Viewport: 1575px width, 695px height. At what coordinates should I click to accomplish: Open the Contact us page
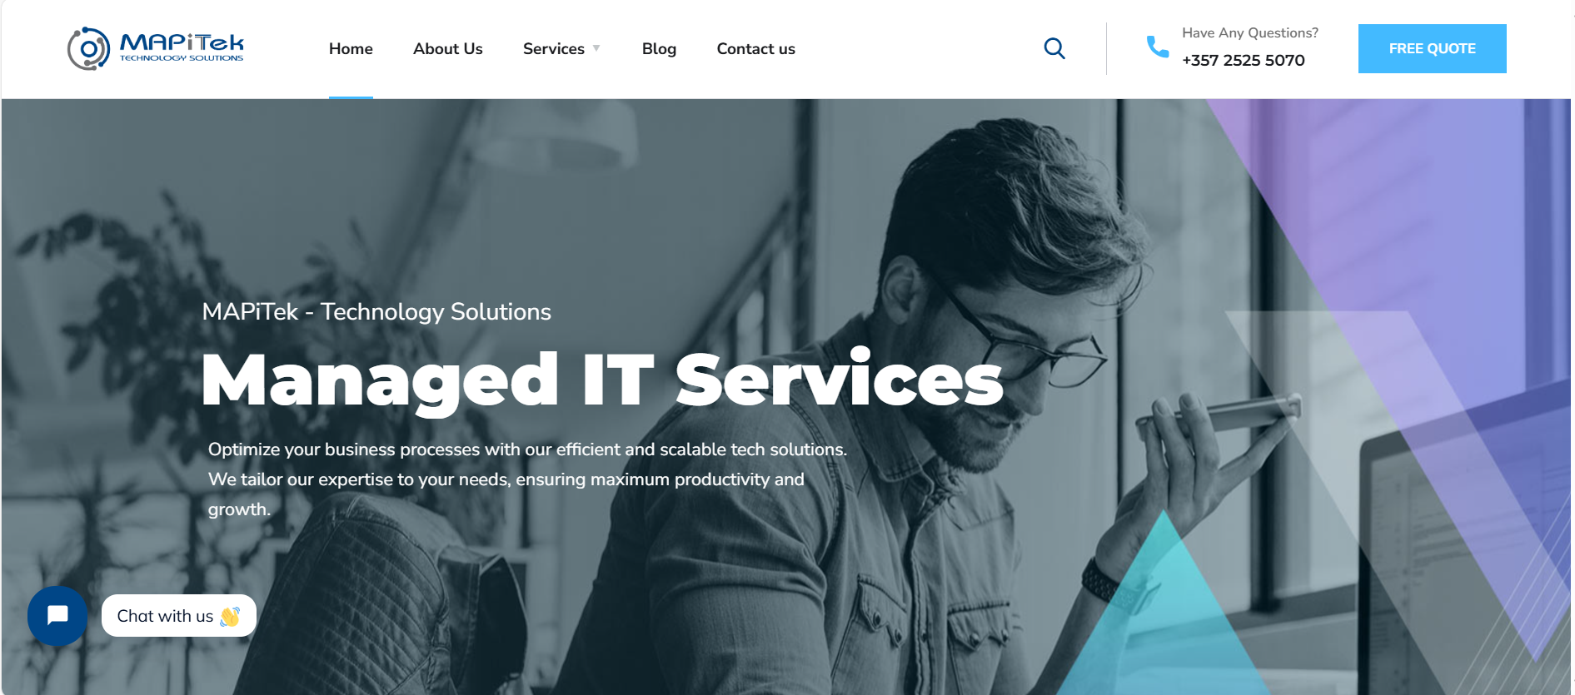click(756, 48)
